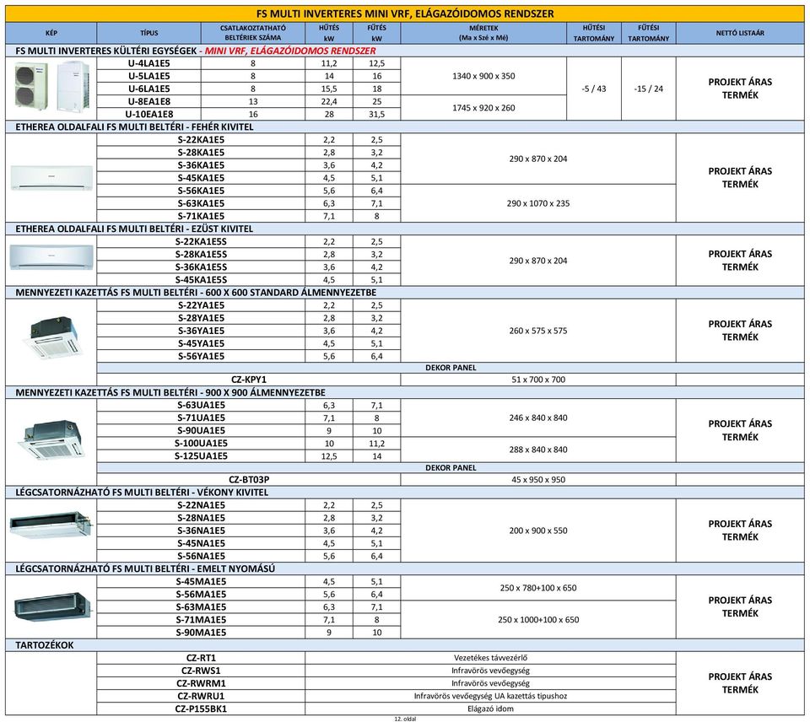Click the '-5 / 43' cooling range cell
Viewport: 810px width, 722px height.
(x=594, y=89)
